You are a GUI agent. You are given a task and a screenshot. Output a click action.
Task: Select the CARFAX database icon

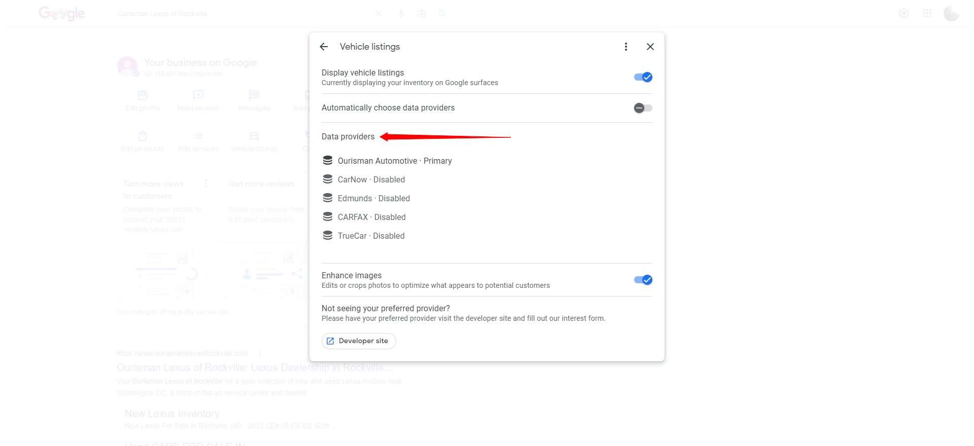click(328, 217)
